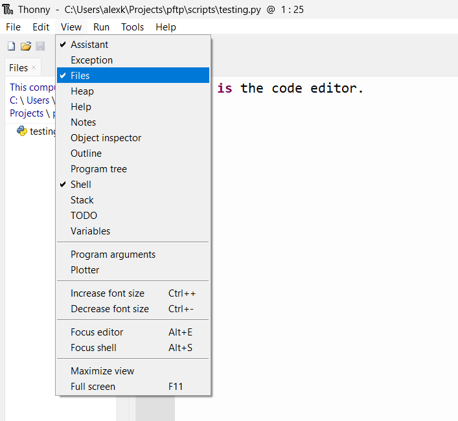The width and height of the screenshot is (458, 421).
Task: Show the Program tree view
Action: pyautogui.click(x=133, y=169)
